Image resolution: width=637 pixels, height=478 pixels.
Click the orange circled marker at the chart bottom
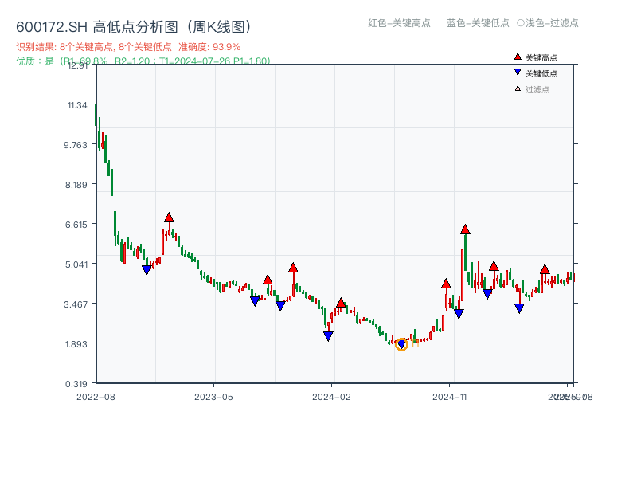tap(403, 344)
